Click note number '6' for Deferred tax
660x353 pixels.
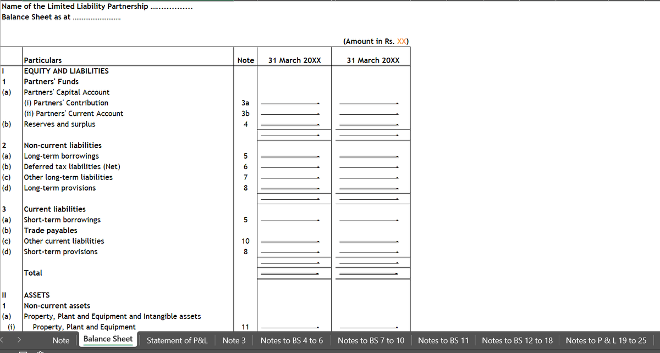245,166
